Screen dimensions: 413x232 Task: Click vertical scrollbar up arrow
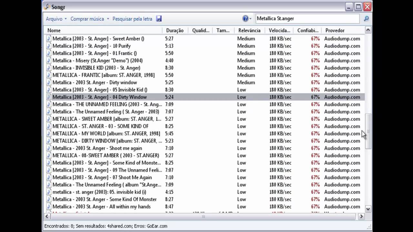(368, 30)
